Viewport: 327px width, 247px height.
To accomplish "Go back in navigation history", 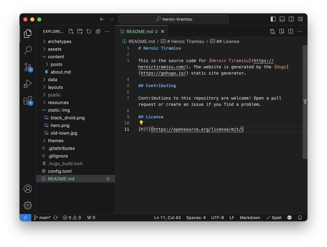I will [102, 20].
